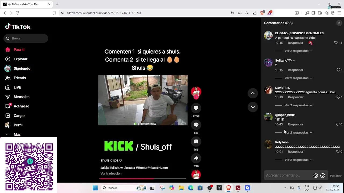Click the video thumbnail to pause

point(143,100)
